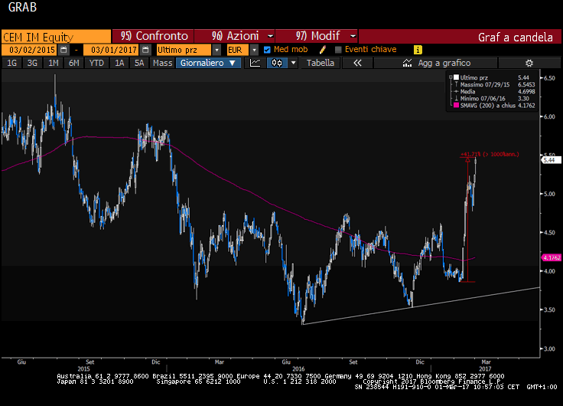
Task: Click the start date field 03/02/2015
Action: [29, 50]
